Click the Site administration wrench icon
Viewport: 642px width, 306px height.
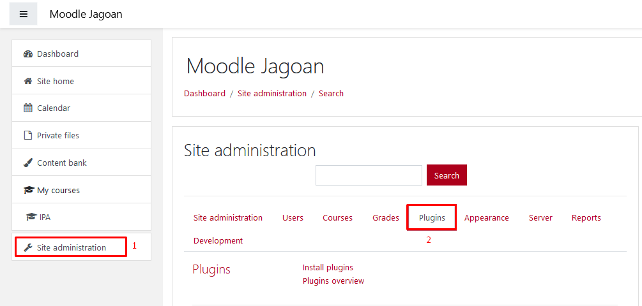(x=28, y=247)
